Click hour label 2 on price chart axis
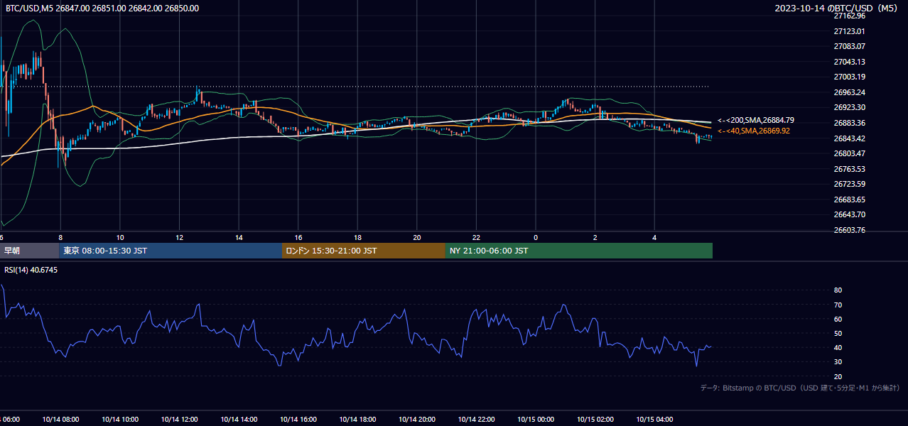 595,237
